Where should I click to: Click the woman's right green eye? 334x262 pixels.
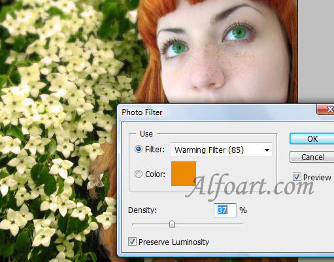pos(238,33)
